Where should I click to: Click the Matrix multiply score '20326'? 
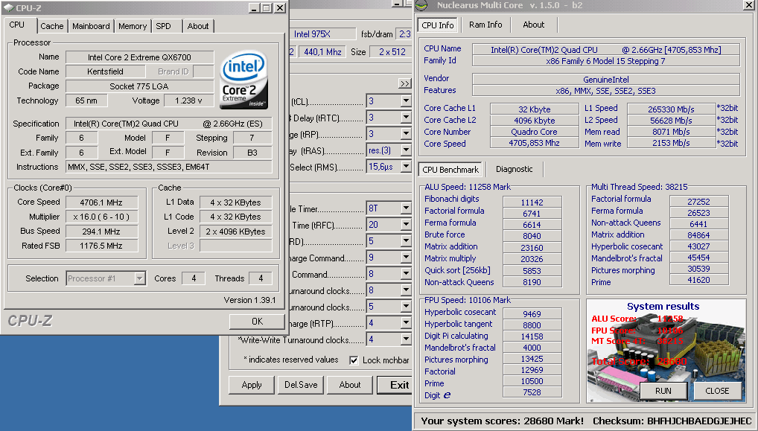point(532,259)
